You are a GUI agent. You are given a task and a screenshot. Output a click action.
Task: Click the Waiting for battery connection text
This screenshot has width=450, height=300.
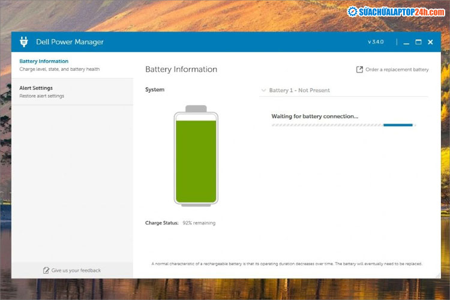[315, 116]
